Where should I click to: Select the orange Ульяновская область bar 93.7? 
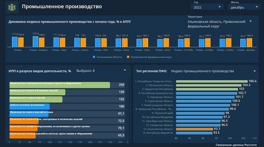pos(194,129)
